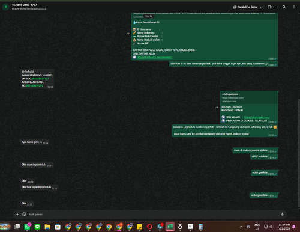Open the Chrome icon without a badge
The image size is (300, 232).
point(109,227)
